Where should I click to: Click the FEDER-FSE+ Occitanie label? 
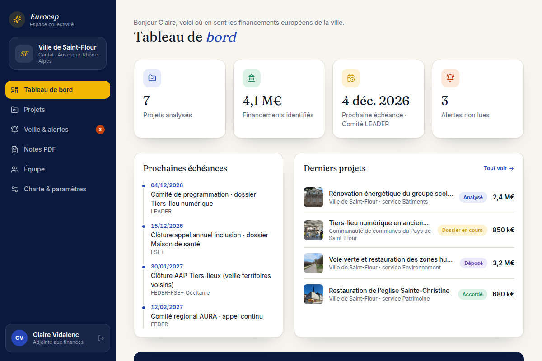(x=180, y=293)
